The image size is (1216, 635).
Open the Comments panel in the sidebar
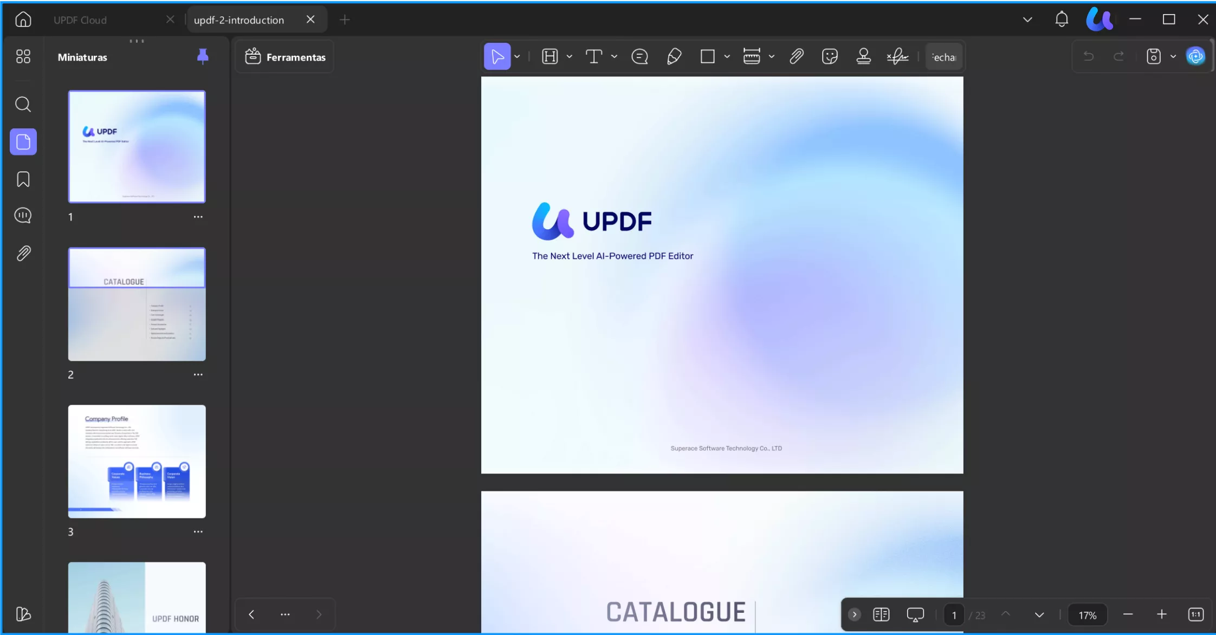click(23, 215)
